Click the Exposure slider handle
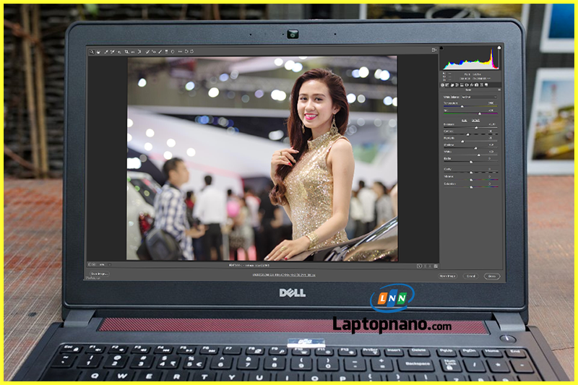Screen dimensions: 578x385 [x=476, y=127]
